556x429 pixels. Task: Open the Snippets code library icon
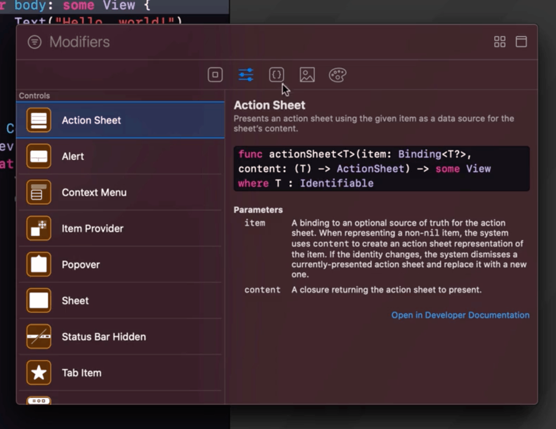277,74
